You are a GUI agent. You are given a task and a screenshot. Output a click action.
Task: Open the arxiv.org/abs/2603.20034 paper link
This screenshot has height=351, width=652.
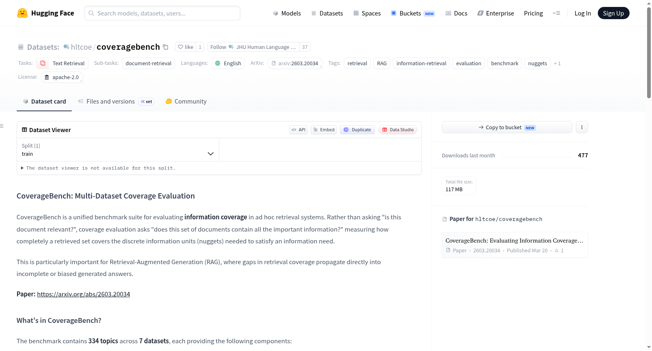84,294
